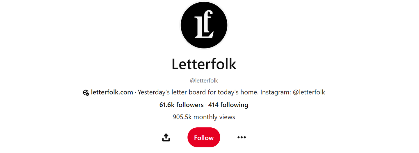View the 61.6k followers list
419x153 pixels.
[x=182, y=105]
